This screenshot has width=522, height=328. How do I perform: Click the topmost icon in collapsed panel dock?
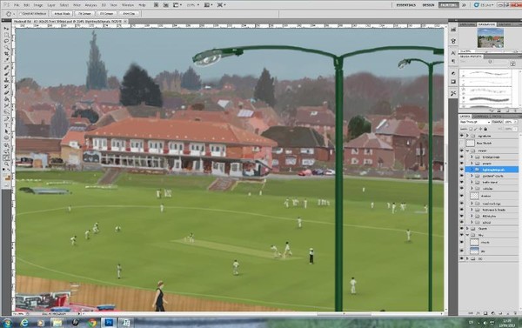453,30
